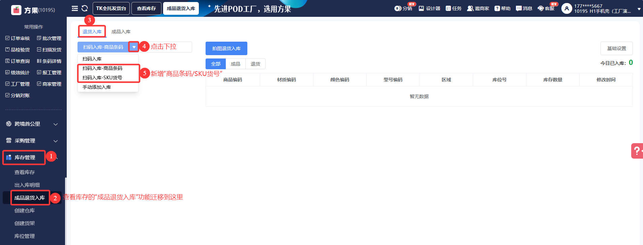Screen dimensions: 643x245
Task: Open the 扫描发货 shortcut
Action: (x=49, y=50)
